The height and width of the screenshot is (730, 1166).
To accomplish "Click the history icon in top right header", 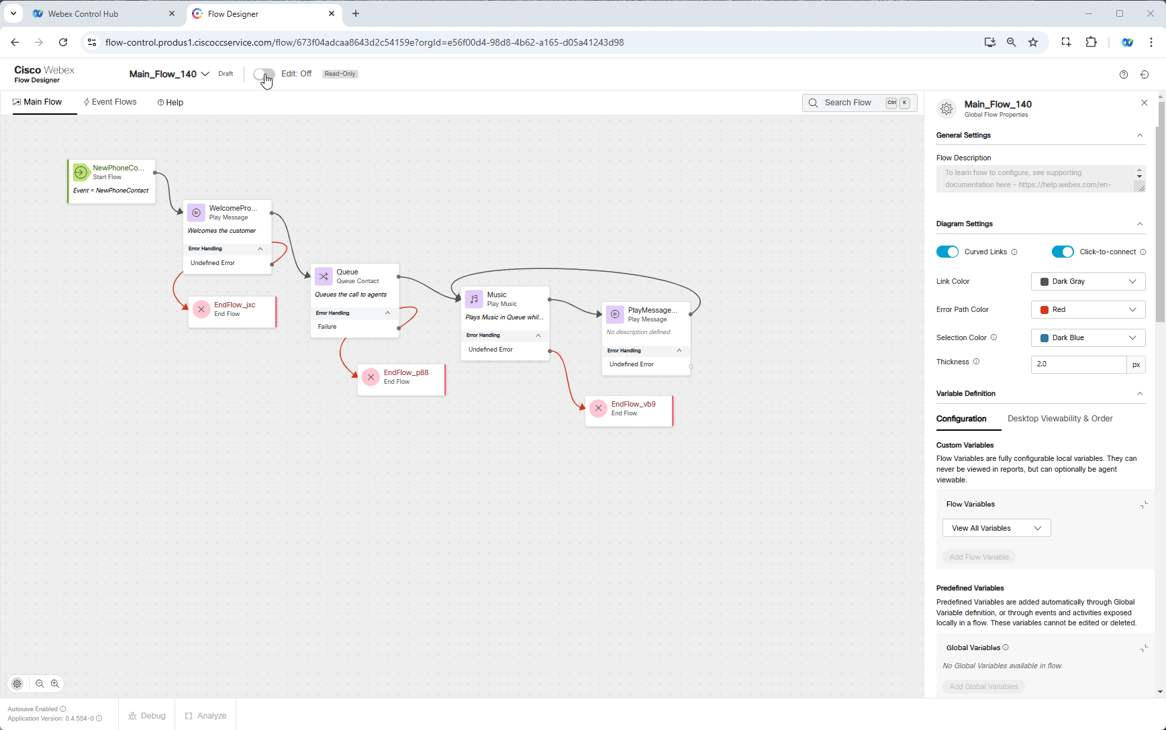I will (1145, 74).
